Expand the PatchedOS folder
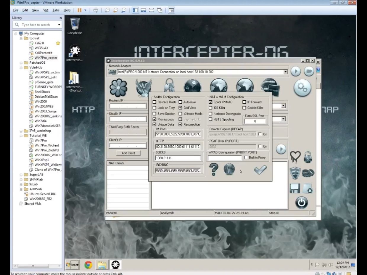Screen dimensions: 367x275 (x=21, y=63)
